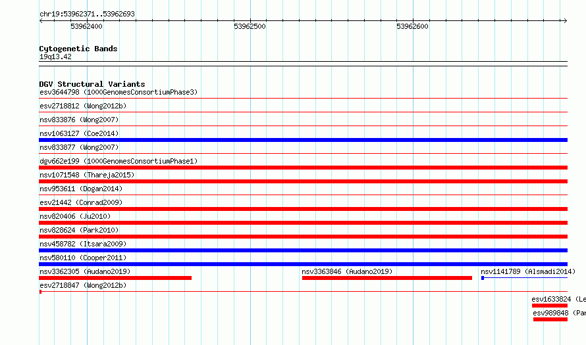Open variant esv3644798 (1000GenomesConsortiumPhase3) label
586x345 pixels.
click(119, 92)
